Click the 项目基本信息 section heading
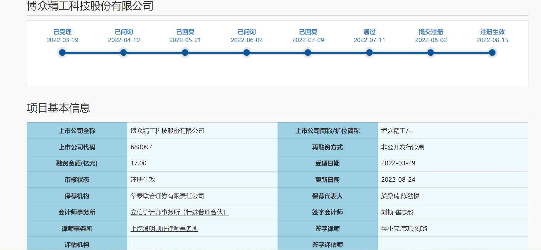541x250 pixels. click(x=59, y=108)
